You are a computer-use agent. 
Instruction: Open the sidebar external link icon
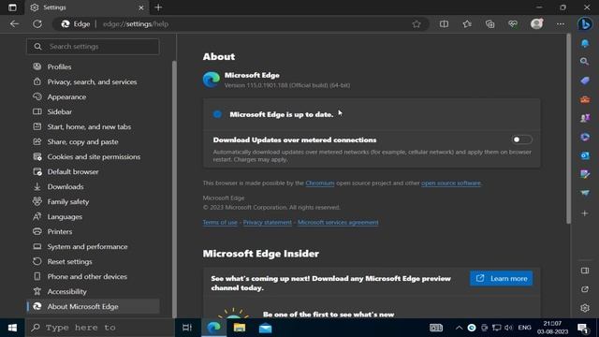584,289
